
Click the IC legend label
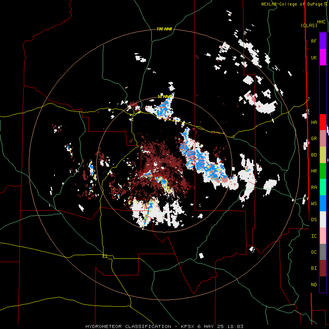314,236
